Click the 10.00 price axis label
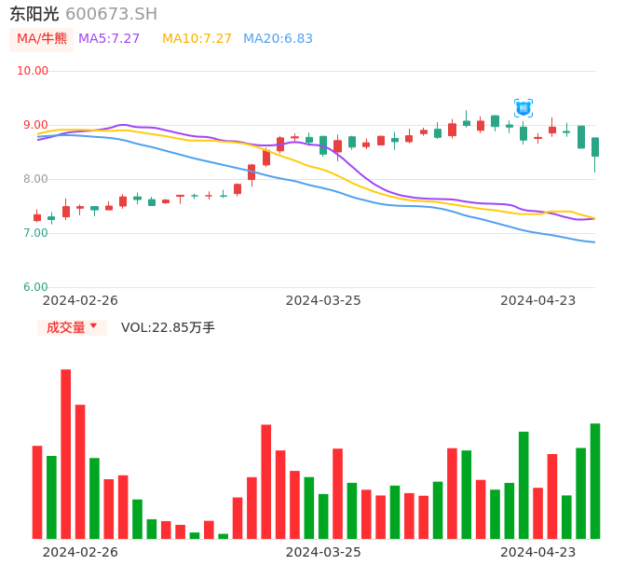 33,71
